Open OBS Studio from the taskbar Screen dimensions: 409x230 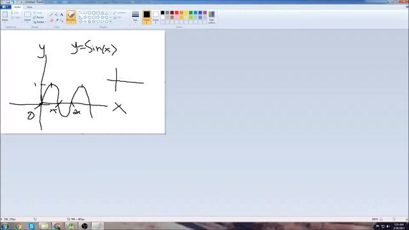click(x=84, y=226)
